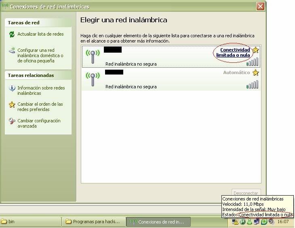Screen dimensions: 295x228
Task: Switch to Conexiones de red in... taskbar button
Action: tap(158, 222)
